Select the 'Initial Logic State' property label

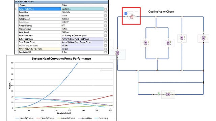click(x=26, y=36)
